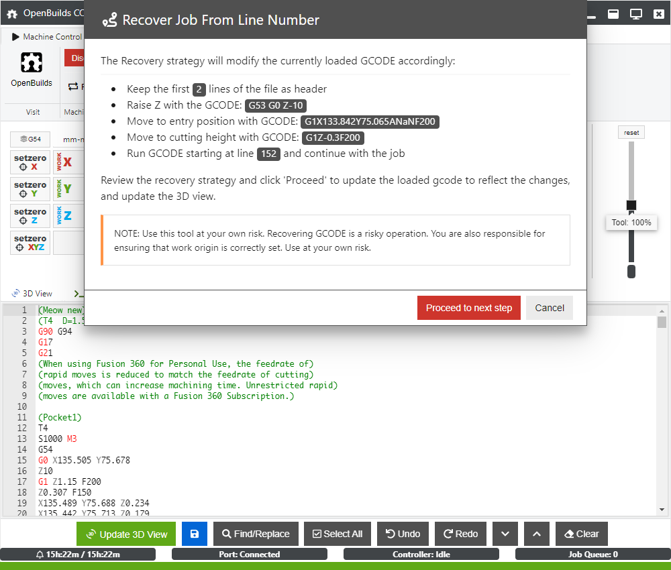Click the Tool override slider handle
This screenshot has height=570, width=671.
(631, 205)
